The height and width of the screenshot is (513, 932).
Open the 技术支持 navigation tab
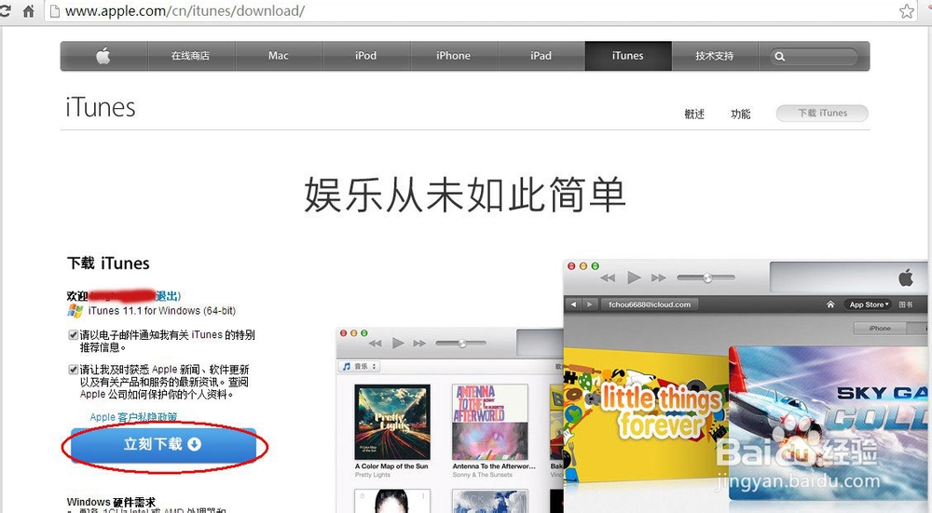click(715, 56)
